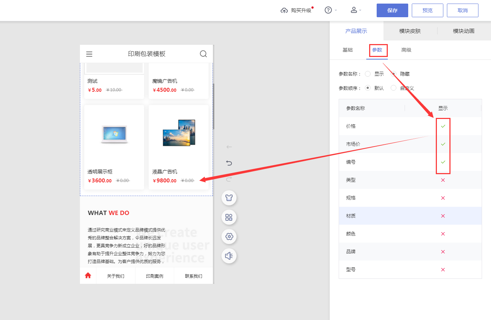The image size is (491, 320).
Task: Click the 购买升级 link
Action: [301, 10]
